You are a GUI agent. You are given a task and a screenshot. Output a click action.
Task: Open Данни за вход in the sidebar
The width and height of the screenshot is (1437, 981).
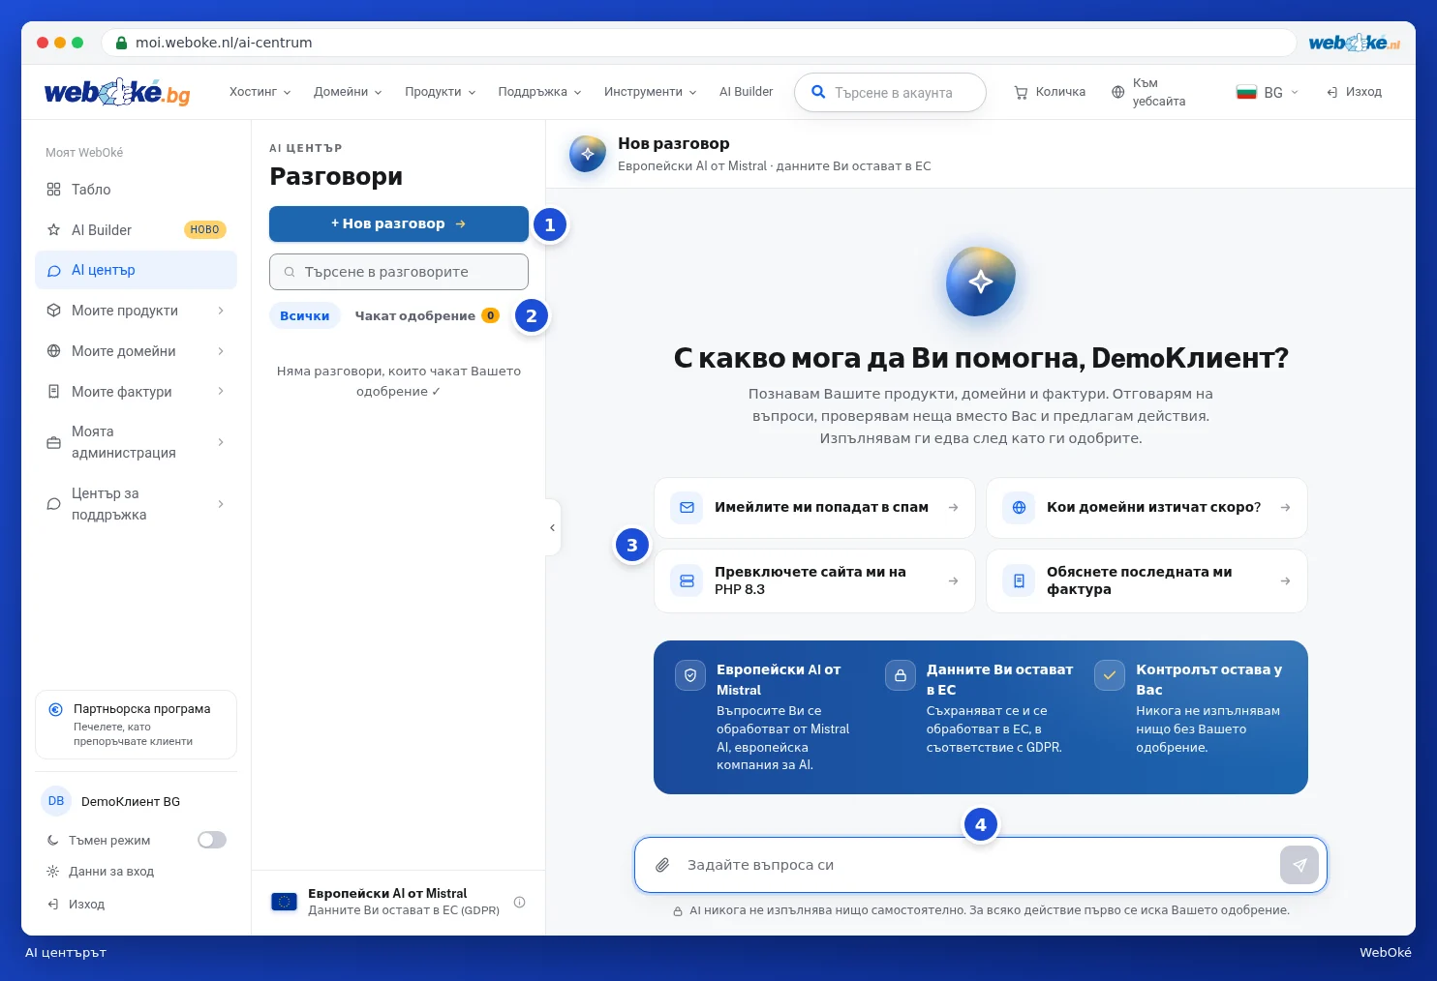[x=101, y=871]
